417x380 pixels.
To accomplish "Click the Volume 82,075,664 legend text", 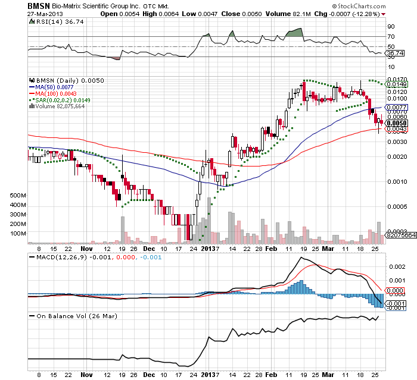I will pyautogui.click(x=60, y=106).
